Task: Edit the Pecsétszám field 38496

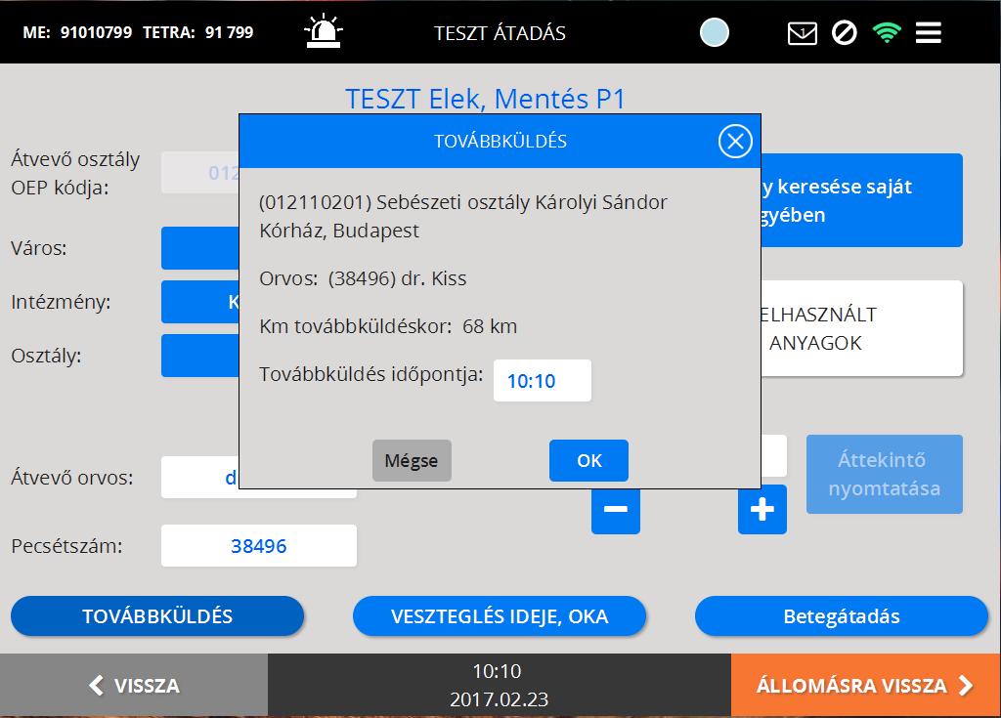Action: (x=258, y=546)
